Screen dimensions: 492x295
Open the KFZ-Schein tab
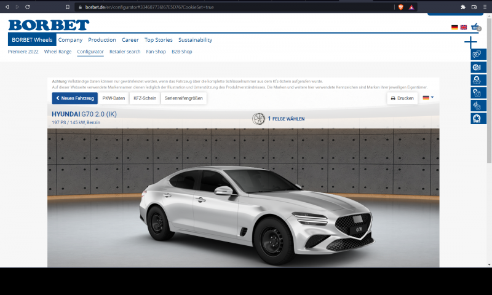[x=145, y=98]
